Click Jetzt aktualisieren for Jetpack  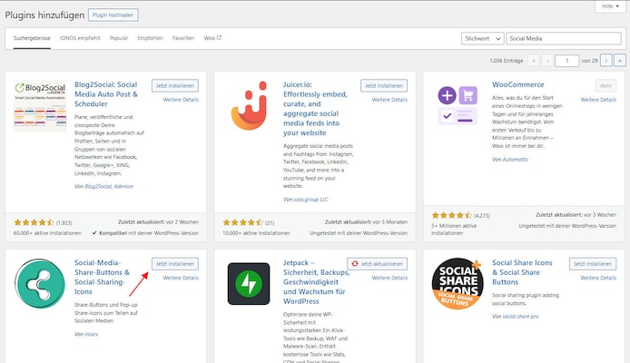tap(378, 264)
